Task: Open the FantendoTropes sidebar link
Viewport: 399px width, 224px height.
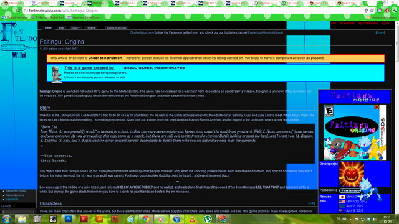Action: click(x=16, y=191)
